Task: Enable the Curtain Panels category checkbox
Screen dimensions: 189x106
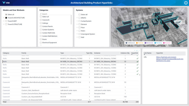Action: coord(41,26)
